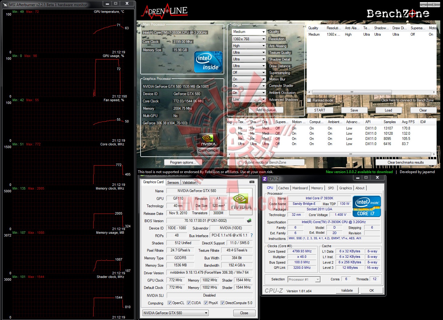Open the GPU-Z graphics card selector dropdown
Viewport: 443px width, 320px height.
click(176, 313)
